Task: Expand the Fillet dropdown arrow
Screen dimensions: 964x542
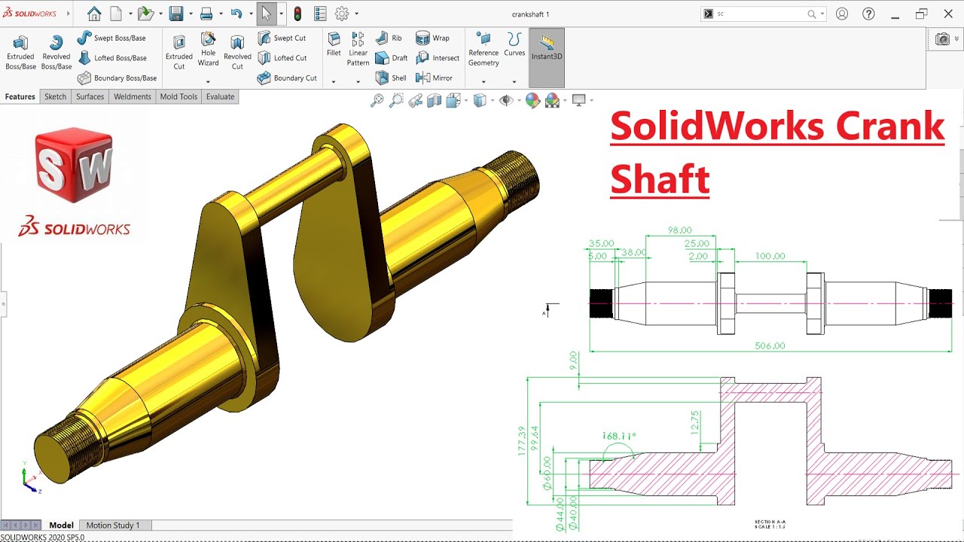Action: click(x=334, y=81)
